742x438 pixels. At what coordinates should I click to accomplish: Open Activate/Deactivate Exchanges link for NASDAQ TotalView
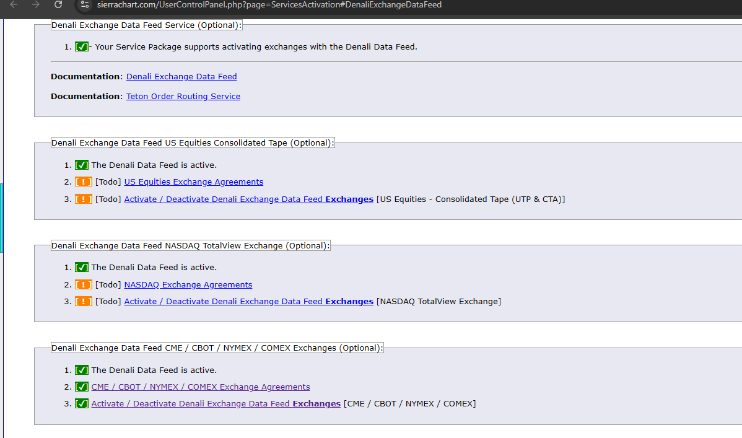click(248, 302)
